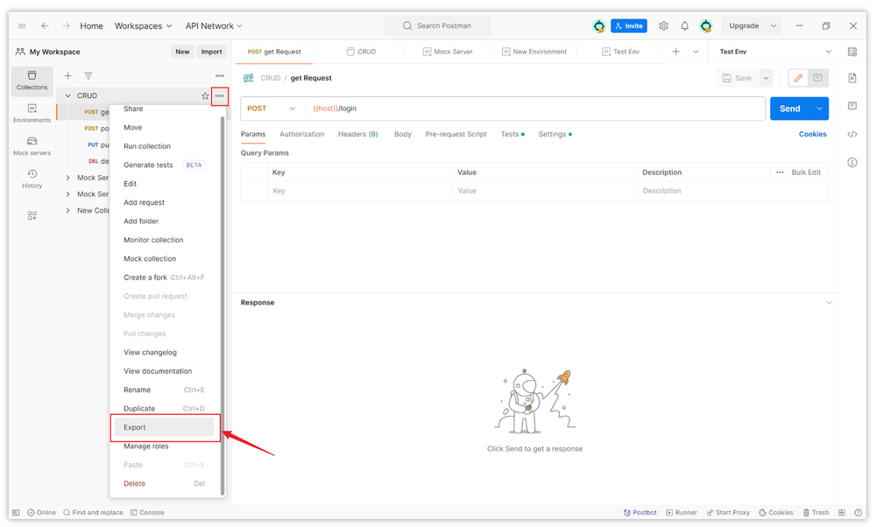This screenshot has width=876, height=527.
Task: Open the Upgrade dropdown arrow
Action: pyautogui.click(x=774, y=25)
